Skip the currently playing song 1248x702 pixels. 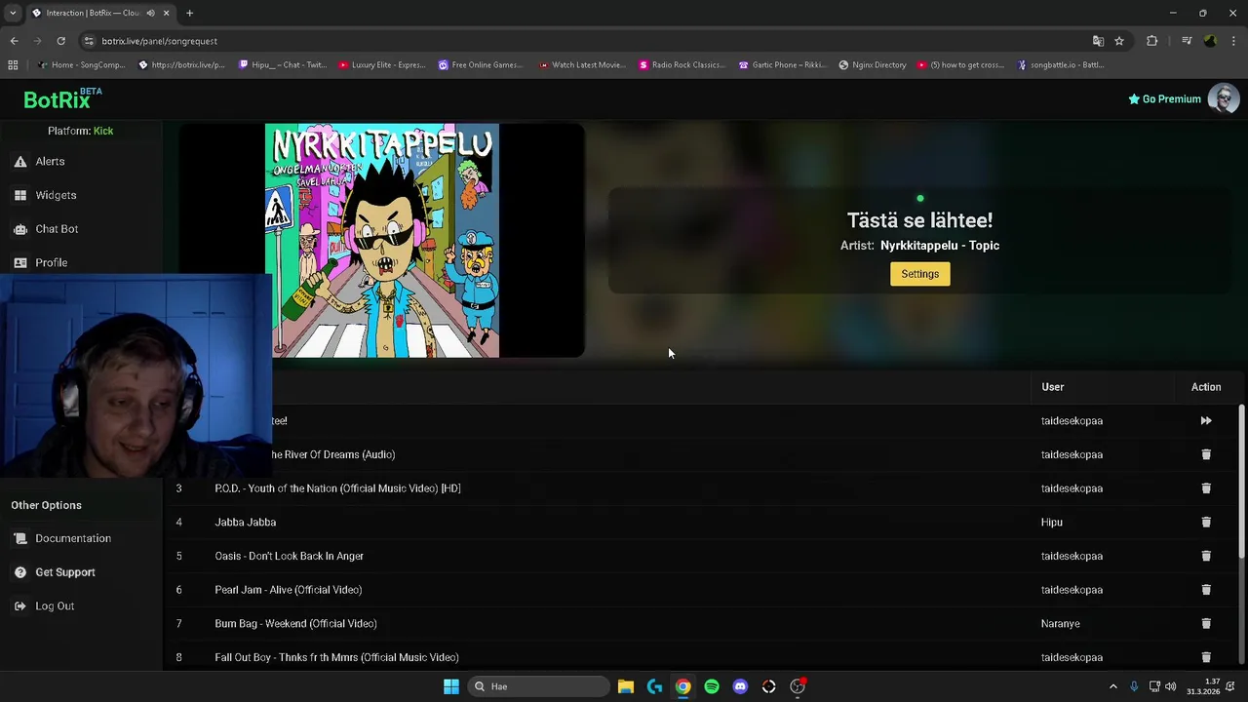(1206, 421)
